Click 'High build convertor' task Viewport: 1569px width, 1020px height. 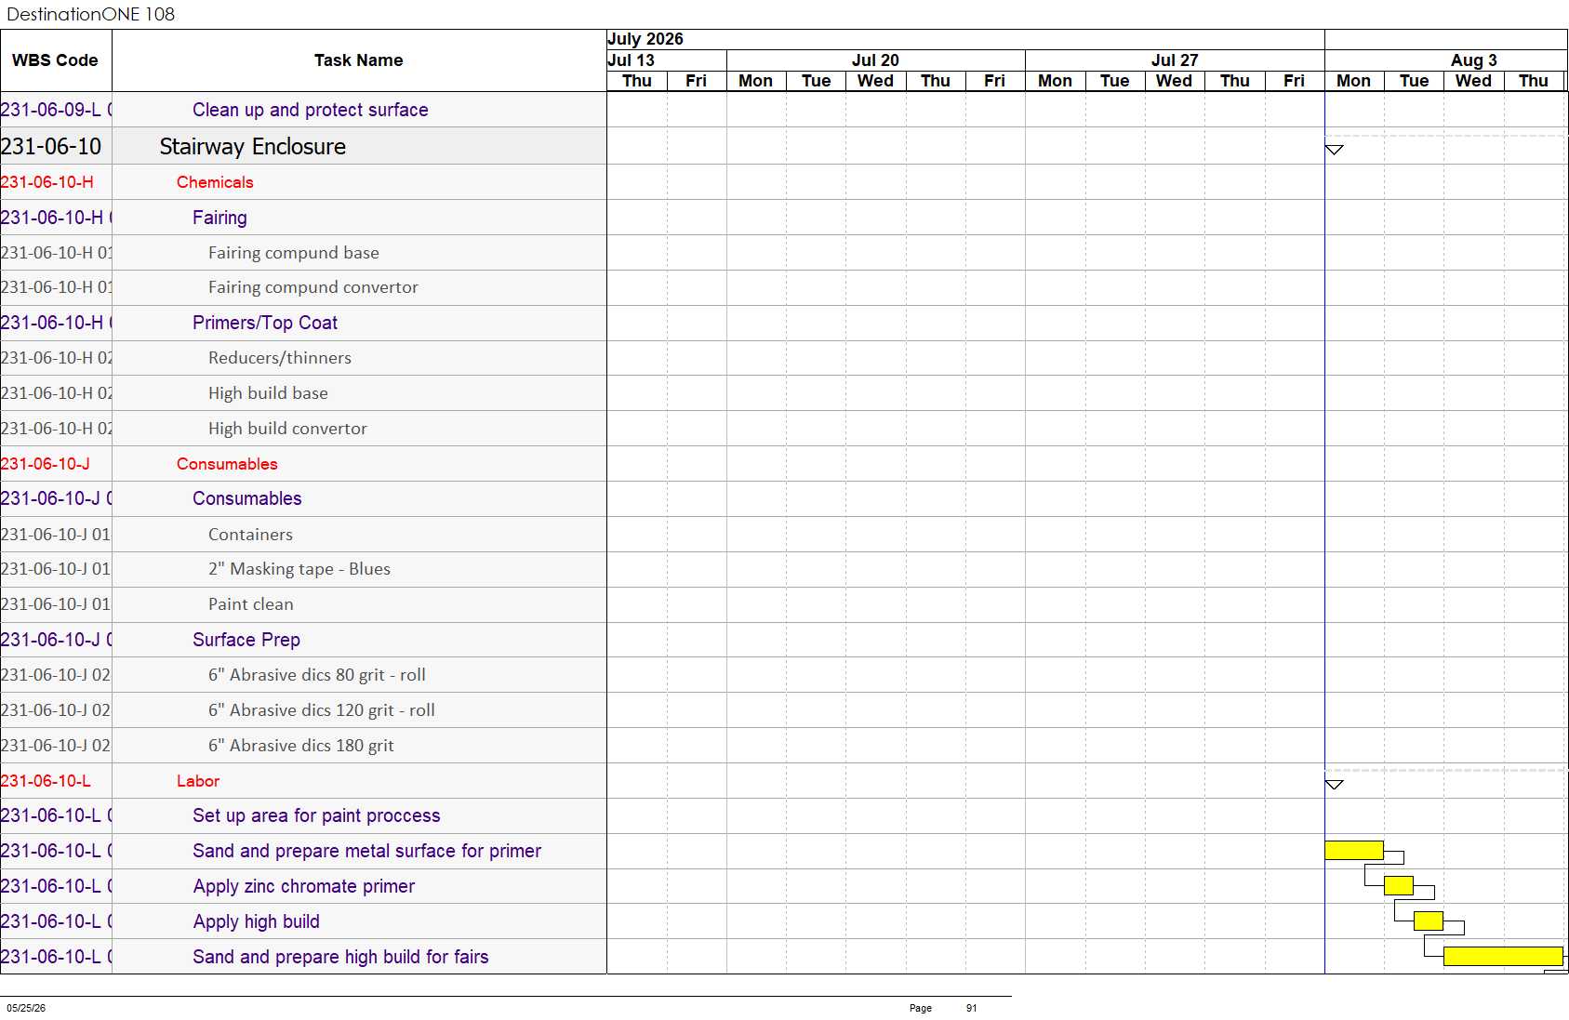[x=287, y=429]
